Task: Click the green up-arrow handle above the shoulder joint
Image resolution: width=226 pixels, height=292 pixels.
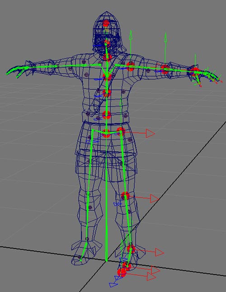Action: coord(131,35)
